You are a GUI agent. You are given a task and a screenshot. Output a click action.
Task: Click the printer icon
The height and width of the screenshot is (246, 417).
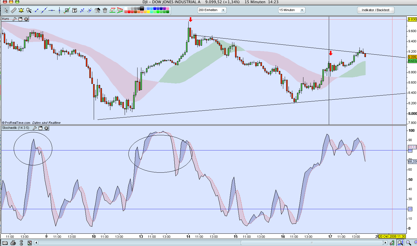[x=13, y=243]
